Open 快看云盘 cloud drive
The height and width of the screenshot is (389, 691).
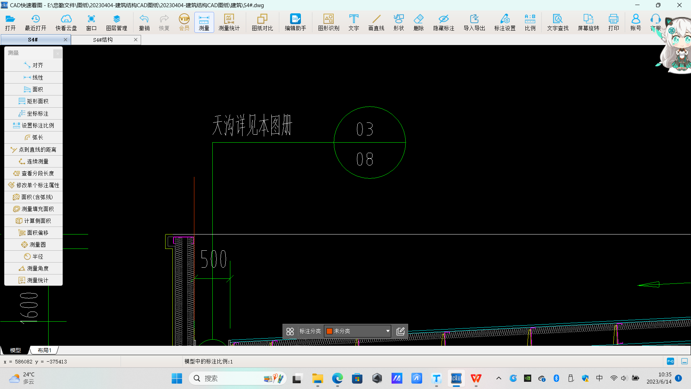pos(66,22)
